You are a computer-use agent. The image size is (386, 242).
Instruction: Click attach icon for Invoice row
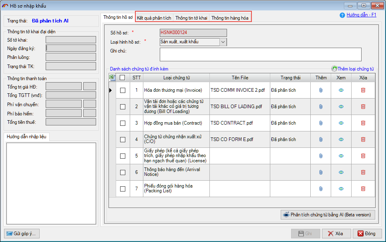click(x=321, y=90)
